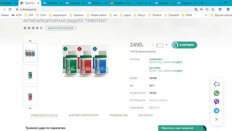Open Другие закладки folder
The width and height of the screenshot is (232, 131).
coord(221,15)
